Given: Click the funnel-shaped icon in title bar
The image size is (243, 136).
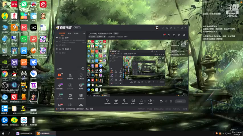Looking at the screenshot, I should click(x=171, y=28).
